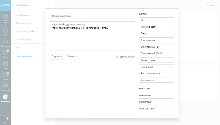
Task: Click the Сохранить button under template text
Action: pos(57,57)
